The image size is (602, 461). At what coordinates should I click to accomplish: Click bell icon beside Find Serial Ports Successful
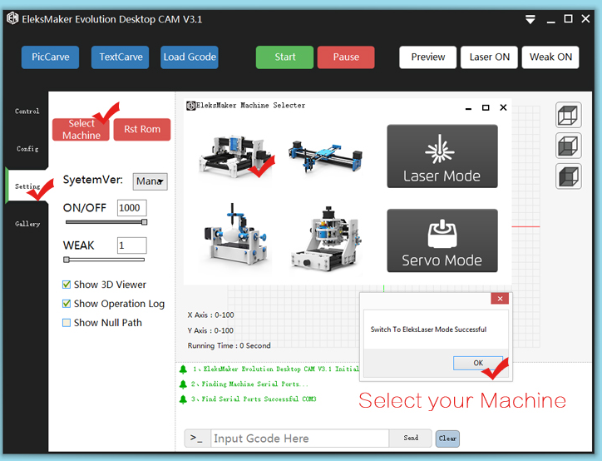pos(183,399)
